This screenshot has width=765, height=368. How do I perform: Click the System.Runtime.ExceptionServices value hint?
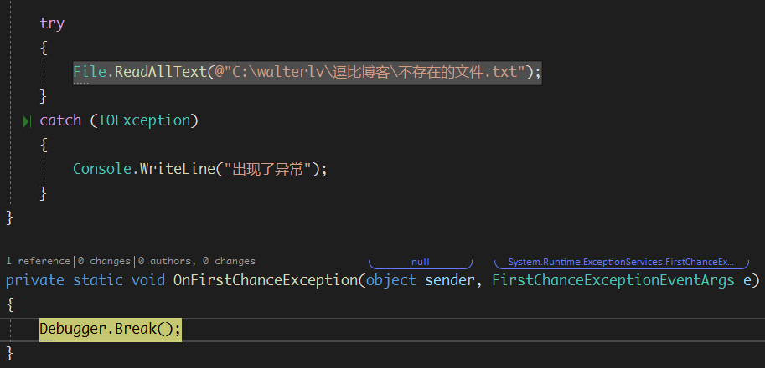click(620, 263)
